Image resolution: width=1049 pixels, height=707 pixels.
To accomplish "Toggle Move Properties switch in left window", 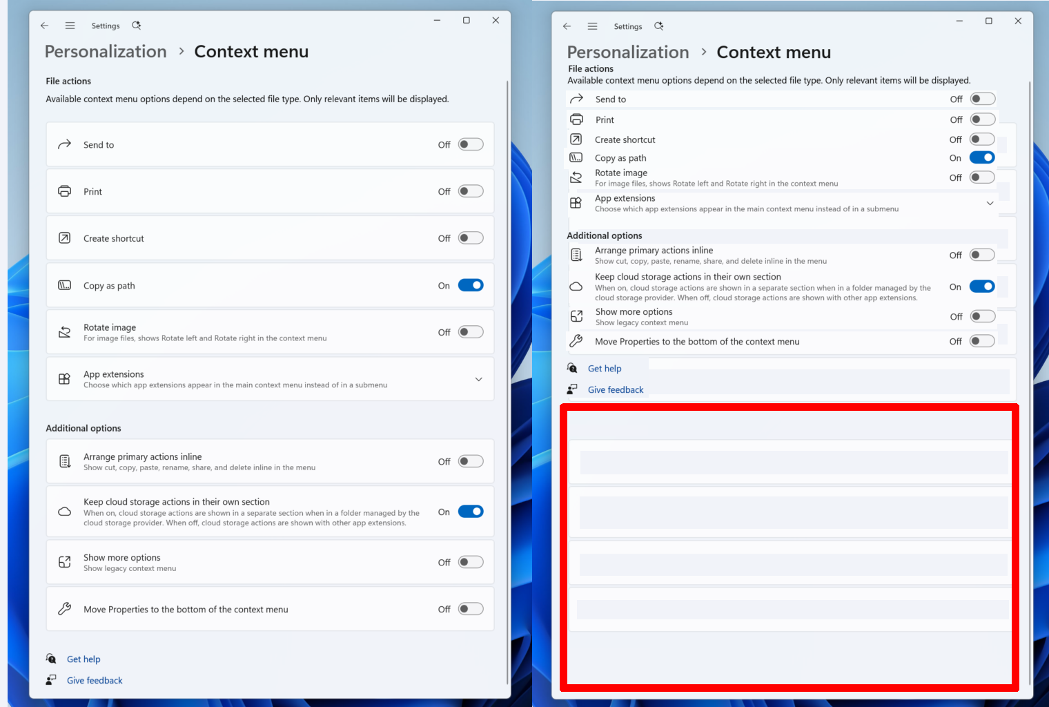I will (471, 609).
